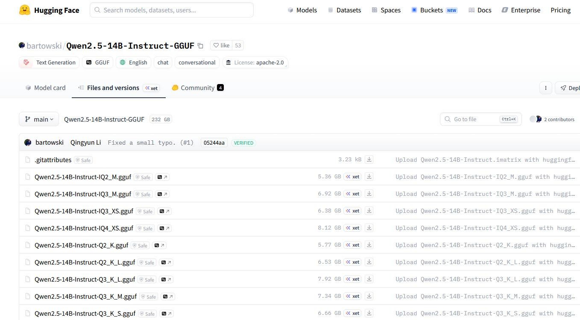Open GGUF viewer for Q2_K.gguf file
The width and height of the screenshot is (580, 320).
159,245
